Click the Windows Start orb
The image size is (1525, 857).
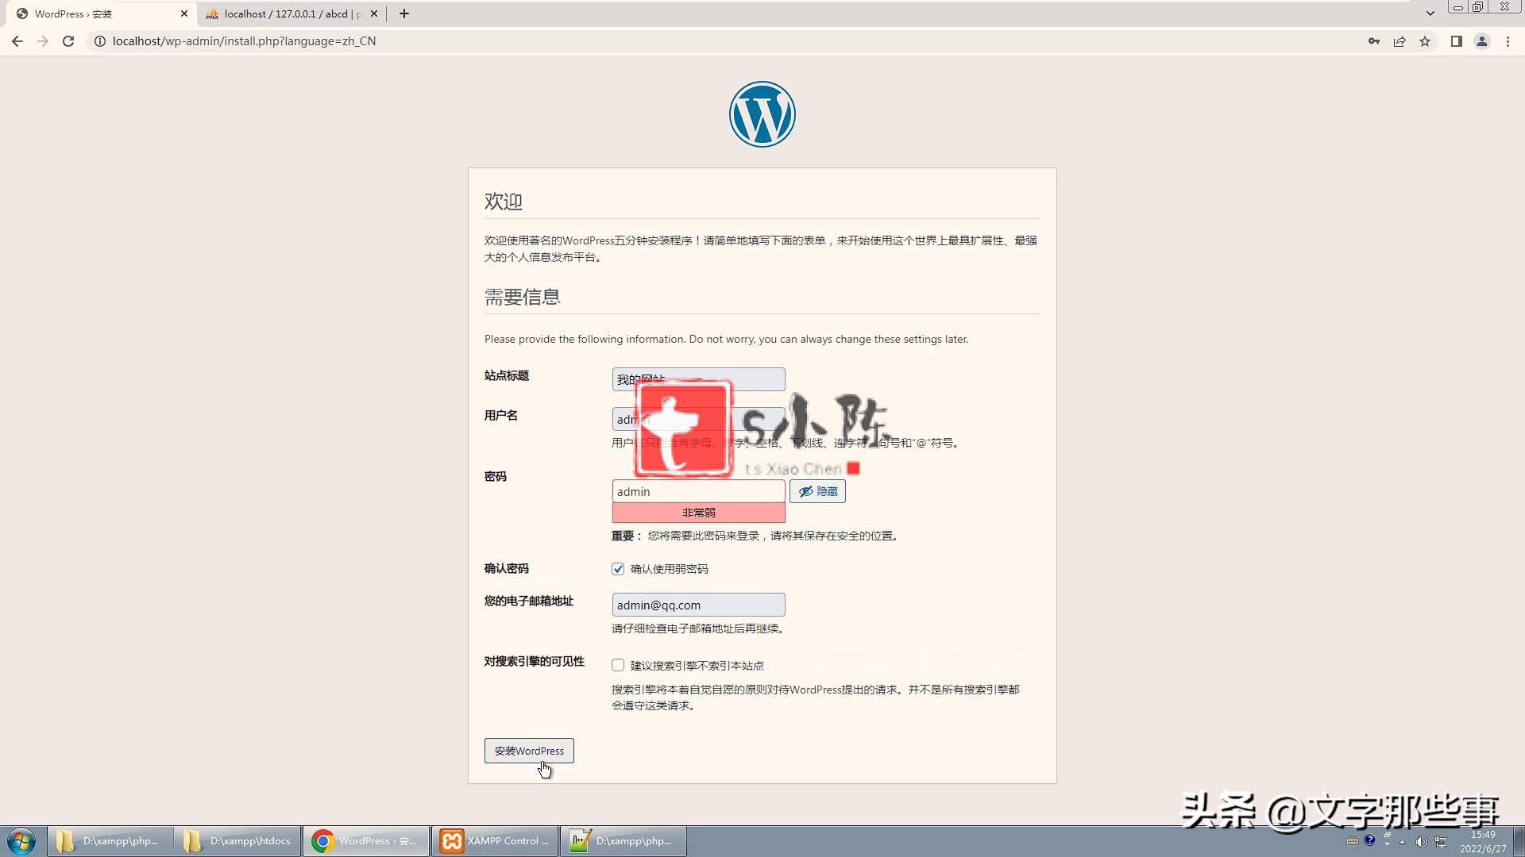[21, 841]
